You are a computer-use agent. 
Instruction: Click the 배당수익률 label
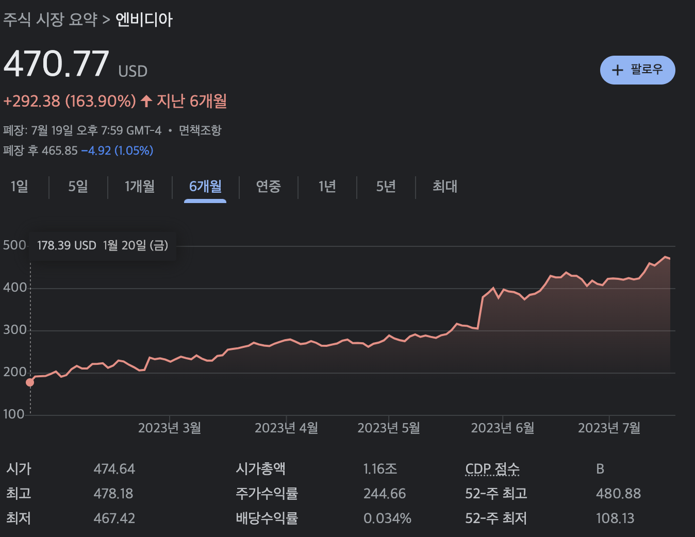(267, 518)
